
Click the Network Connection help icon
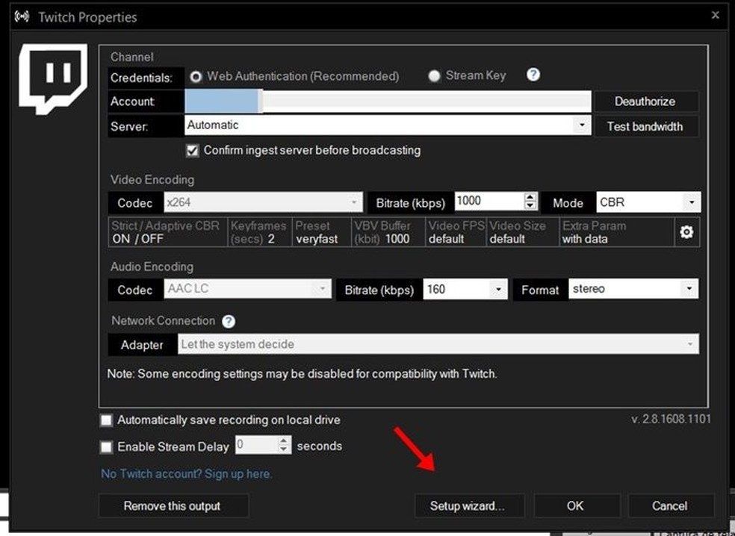pos(229,321)
